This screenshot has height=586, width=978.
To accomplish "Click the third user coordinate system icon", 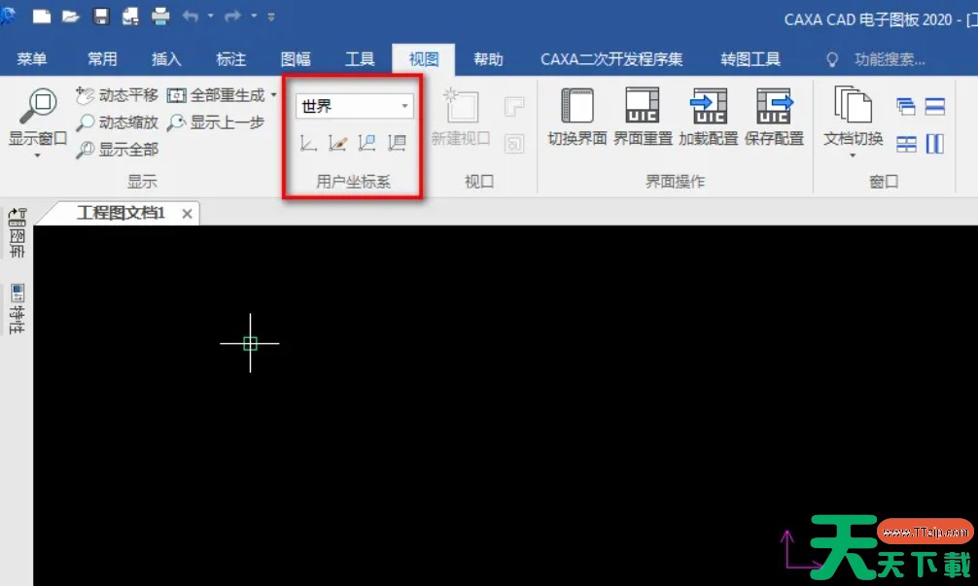I will (x=367, y=144).
